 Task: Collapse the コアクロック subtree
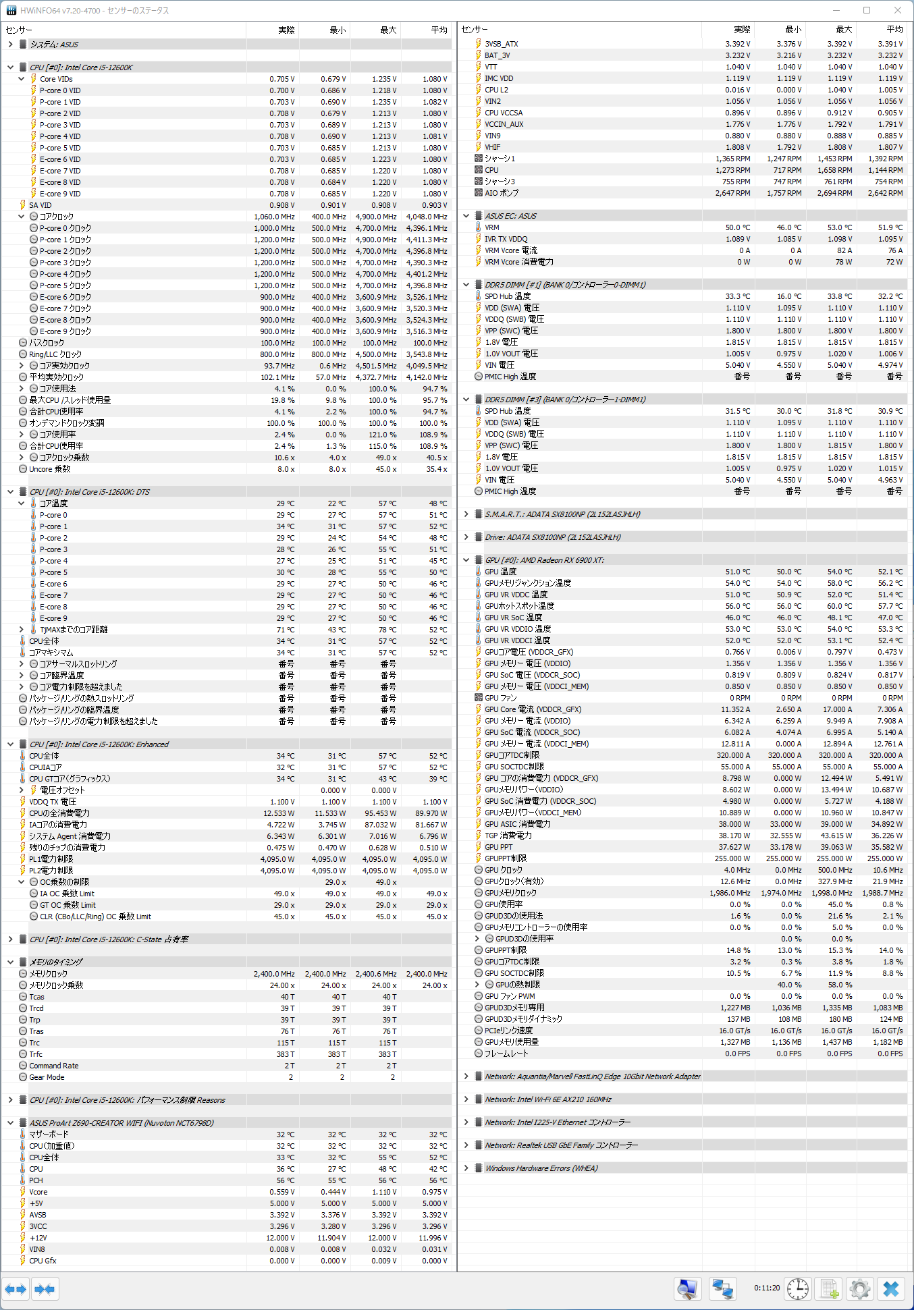click(x=21, y=217)
